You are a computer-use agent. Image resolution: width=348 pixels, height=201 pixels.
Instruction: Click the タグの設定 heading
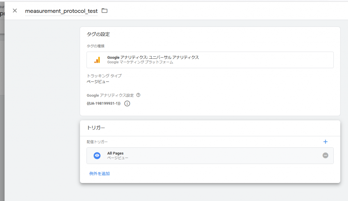(x=98, y=34)
